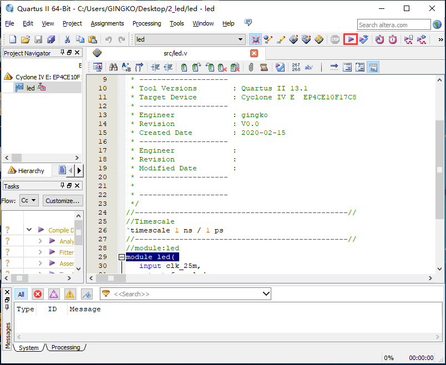Select the Hierarchy tab in Project Navigator
Viewport: 446px width, 365px height.
[26, 170]
